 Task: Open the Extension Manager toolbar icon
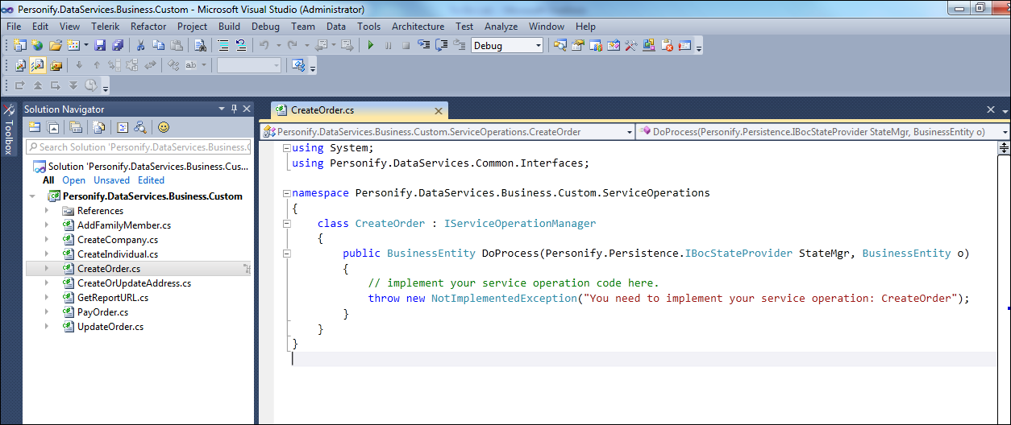pos(649,45)
